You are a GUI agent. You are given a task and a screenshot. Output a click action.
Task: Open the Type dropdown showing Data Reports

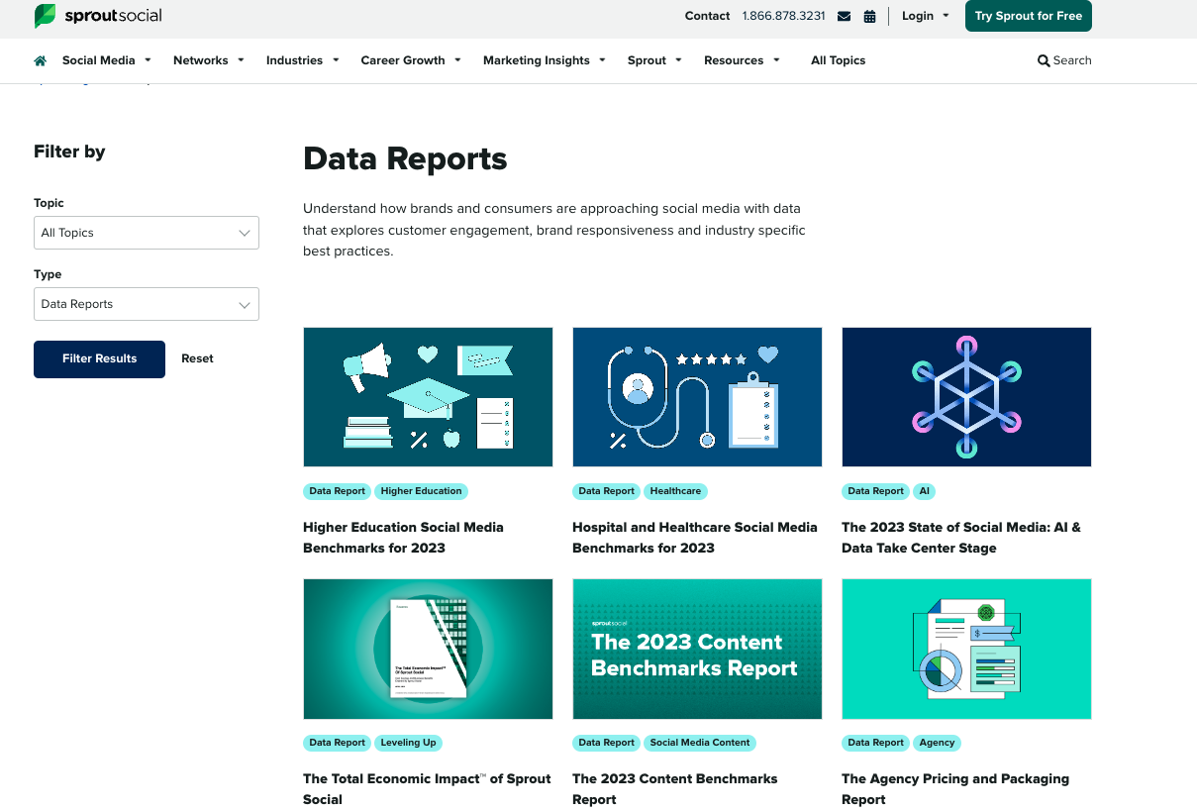(146, 304)
